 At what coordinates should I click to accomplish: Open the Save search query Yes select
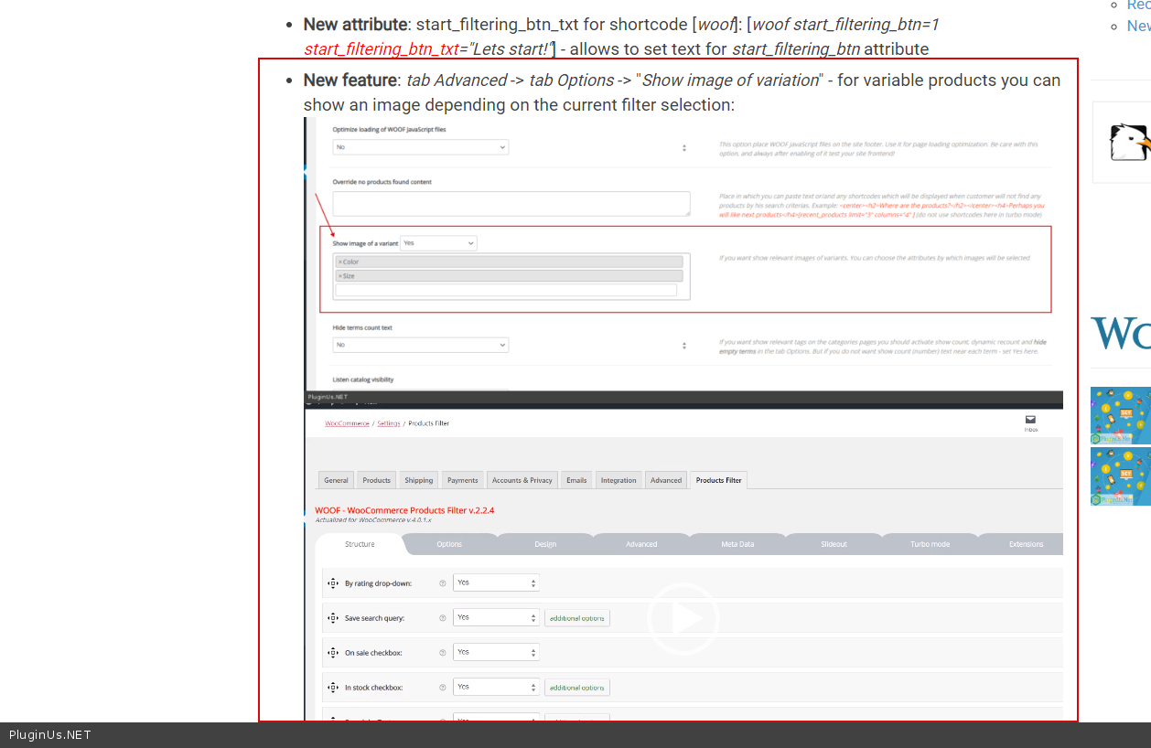(496, 617)
